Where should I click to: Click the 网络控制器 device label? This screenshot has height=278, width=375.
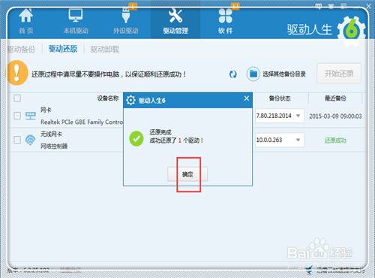(54, 146)
